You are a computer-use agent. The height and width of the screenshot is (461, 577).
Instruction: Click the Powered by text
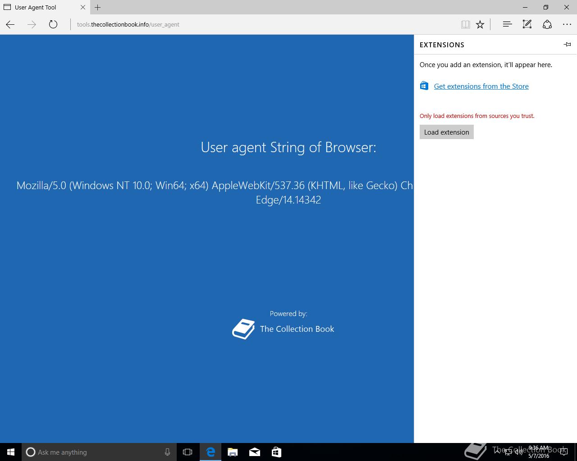tap(288, 313)
